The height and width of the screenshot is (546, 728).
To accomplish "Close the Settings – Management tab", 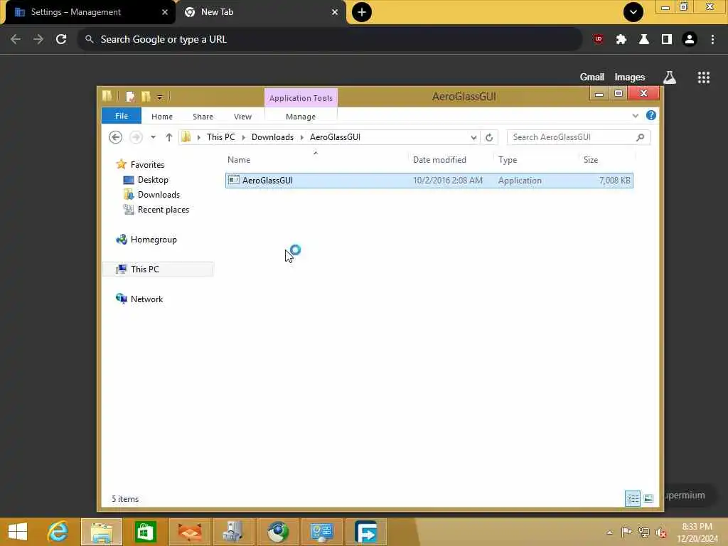I will pos(165,12).
